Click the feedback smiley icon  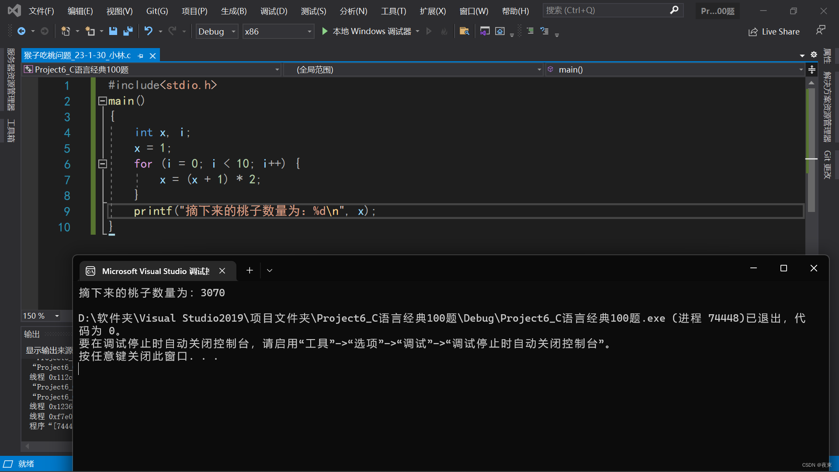(821, 30)
